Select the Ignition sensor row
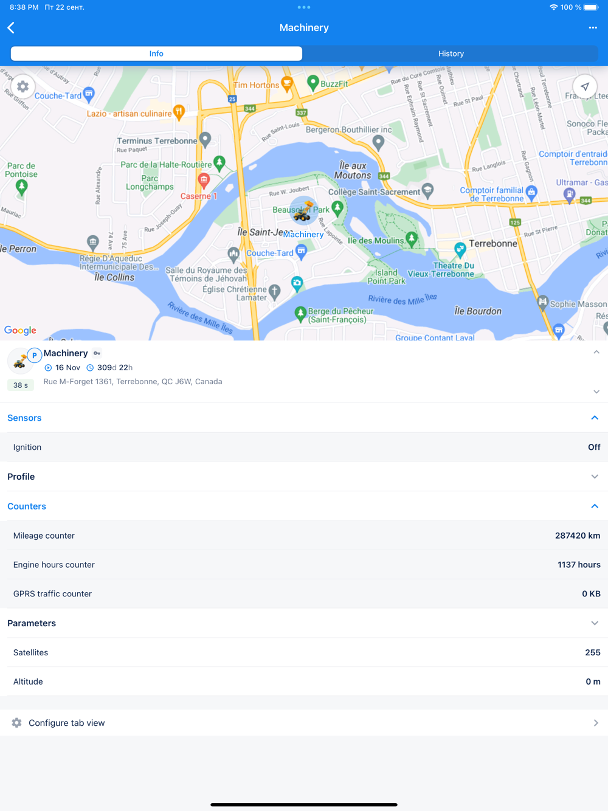 pyautogui.click(x=304, y=447)
